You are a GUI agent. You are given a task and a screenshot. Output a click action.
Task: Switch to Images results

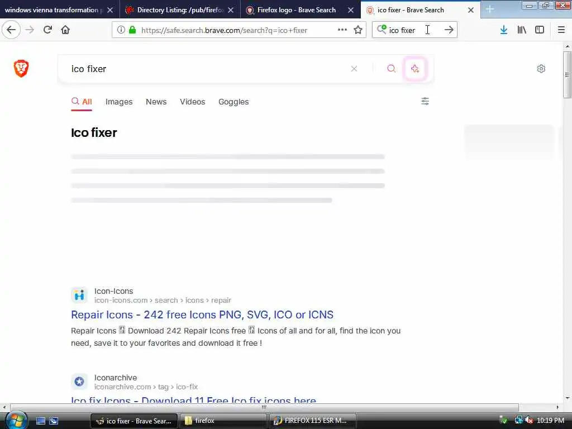pos(119,102)
